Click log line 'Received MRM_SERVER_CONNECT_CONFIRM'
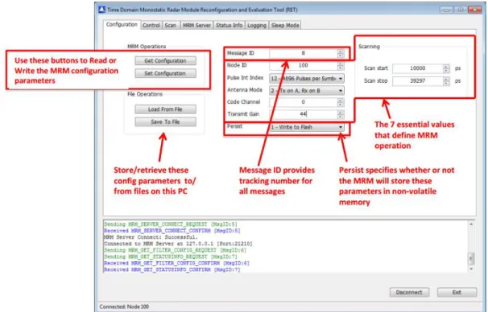 [x=172, y=231]
